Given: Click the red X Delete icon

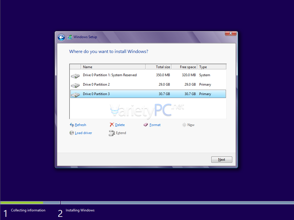Looking at the screenshot, I should 112,125.
